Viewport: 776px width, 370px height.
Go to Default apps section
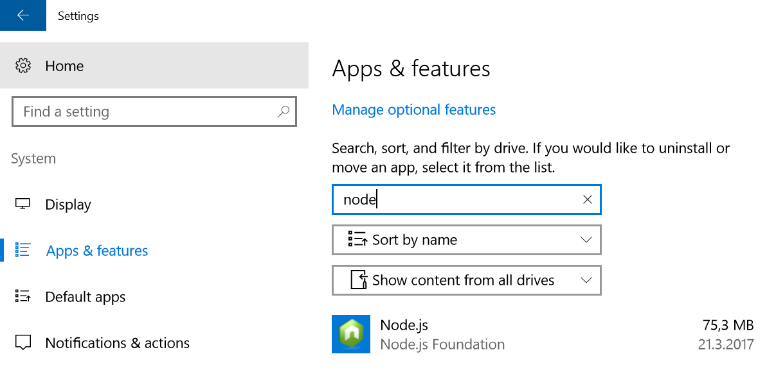point(86,297)
